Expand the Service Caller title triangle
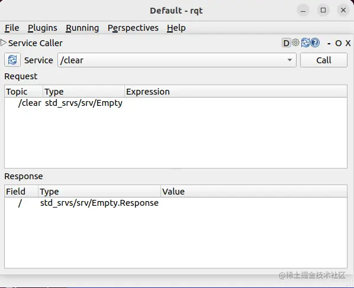 [x=4, y=43]
